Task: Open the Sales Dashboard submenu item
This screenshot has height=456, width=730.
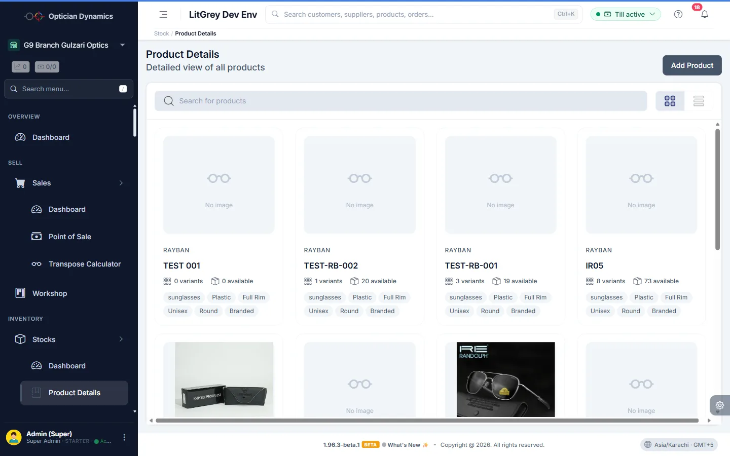Action: pos(75,209)
